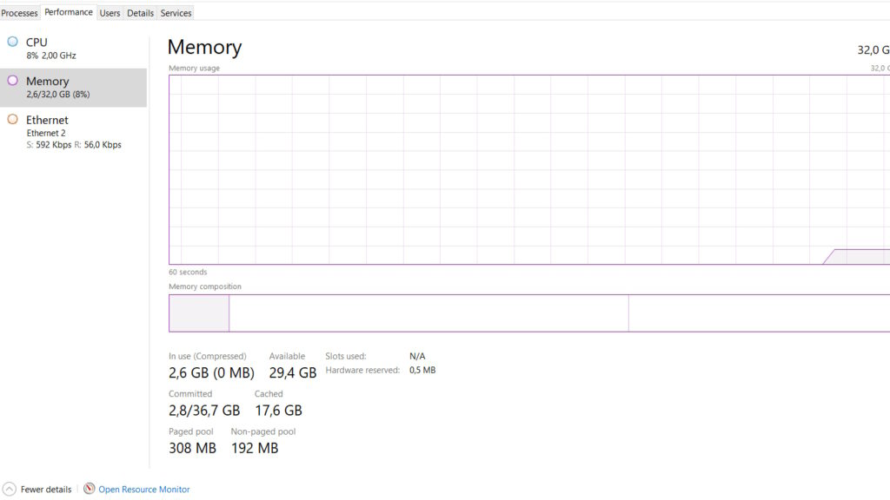Click the Ethernet circle icon in sidebar
Screen dimensions: 890x500
12,120
